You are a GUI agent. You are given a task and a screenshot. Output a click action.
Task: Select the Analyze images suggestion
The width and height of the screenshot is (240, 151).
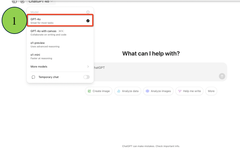[158, 91]
